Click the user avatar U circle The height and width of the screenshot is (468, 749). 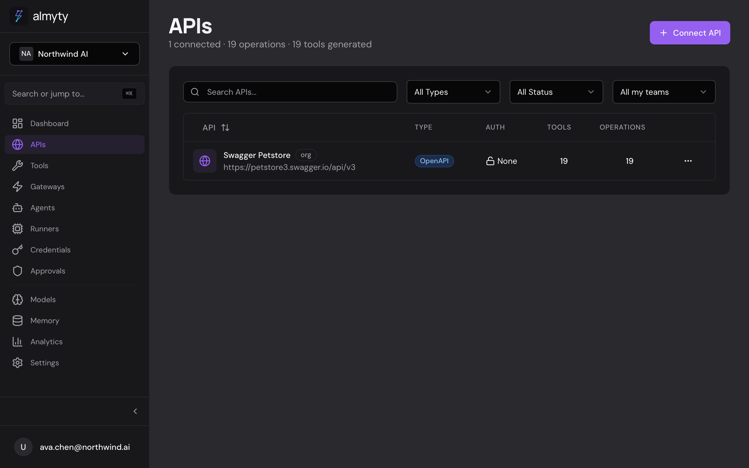[23, 447]
